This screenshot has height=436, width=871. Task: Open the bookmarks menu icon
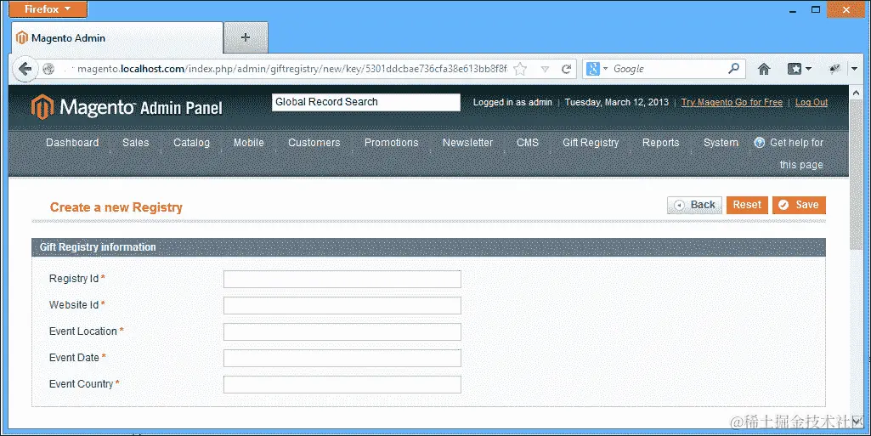[800, 69]
